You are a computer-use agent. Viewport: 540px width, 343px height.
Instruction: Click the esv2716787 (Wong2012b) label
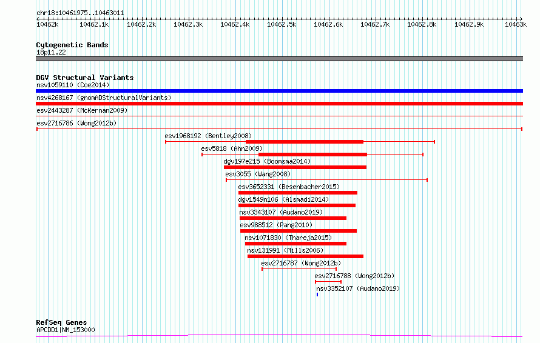[301, 263]
